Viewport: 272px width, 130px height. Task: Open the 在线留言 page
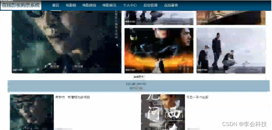coord(171,5)
